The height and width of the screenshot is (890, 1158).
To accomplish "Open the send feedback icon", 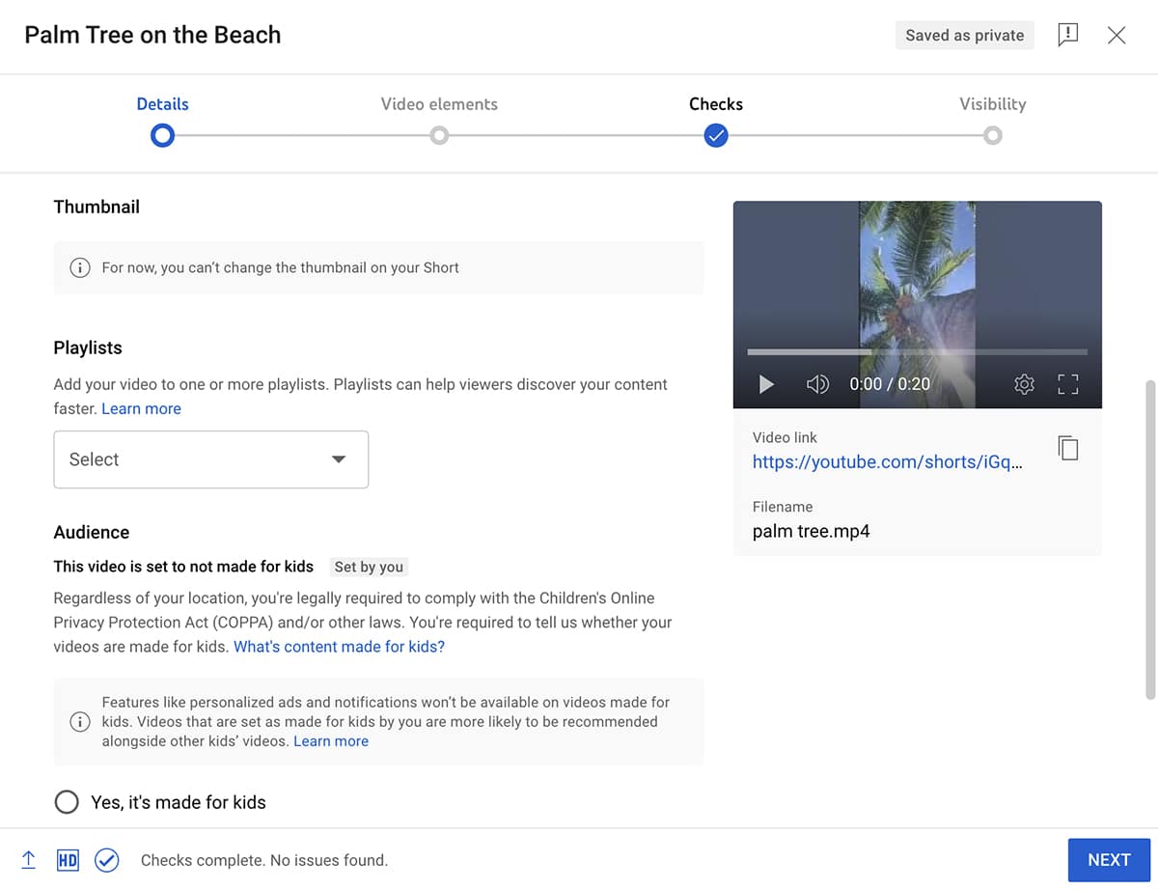I will (x=1067, y=35).
